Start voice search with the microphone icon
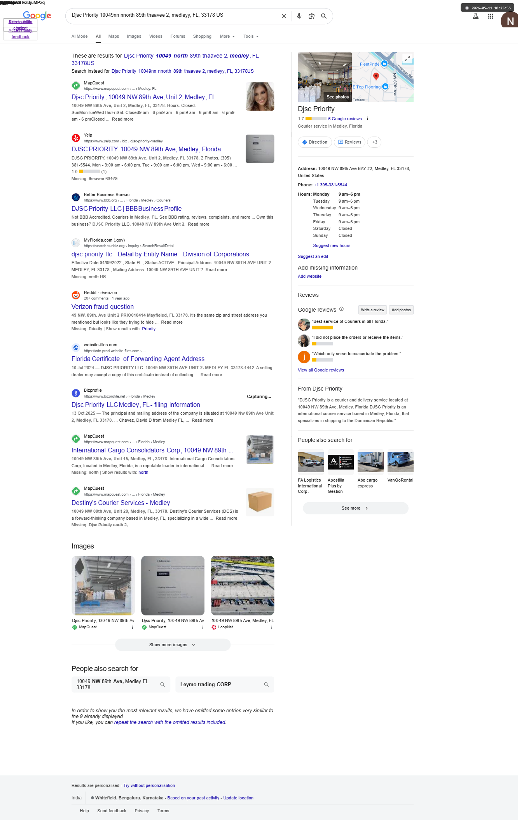 point(299,16)
